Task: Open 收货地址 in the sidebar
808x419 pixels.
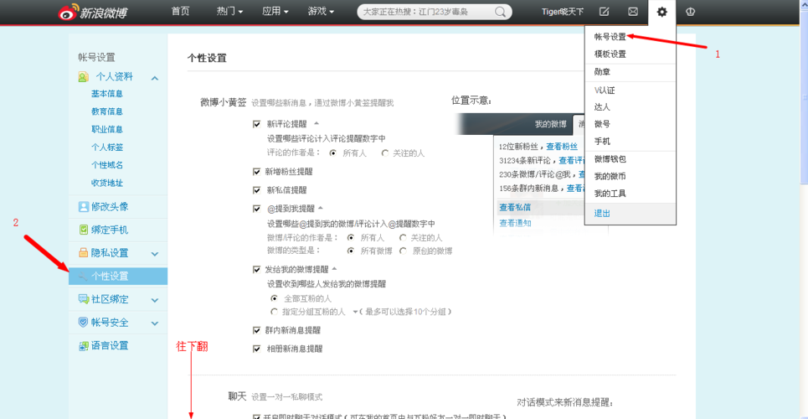Action: pos(107,183)
